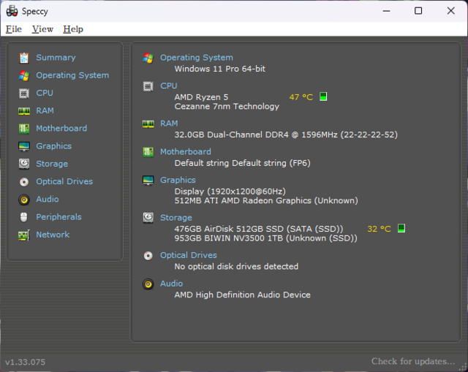Open the File menu
This screenshot has height=372, width=468.
[14, 29]
